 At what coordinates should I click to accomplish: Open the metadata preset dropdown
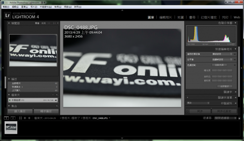198,103
